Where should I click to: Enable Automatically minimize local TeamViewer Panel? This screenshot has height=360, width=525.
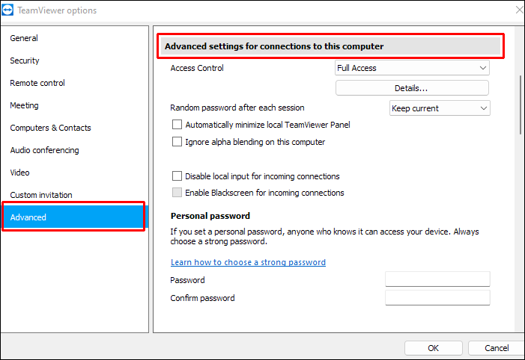click(177, 125)
